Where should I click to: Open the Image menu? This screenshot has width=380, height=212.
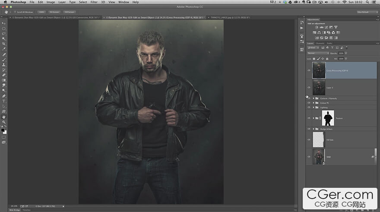pos(51,2)
